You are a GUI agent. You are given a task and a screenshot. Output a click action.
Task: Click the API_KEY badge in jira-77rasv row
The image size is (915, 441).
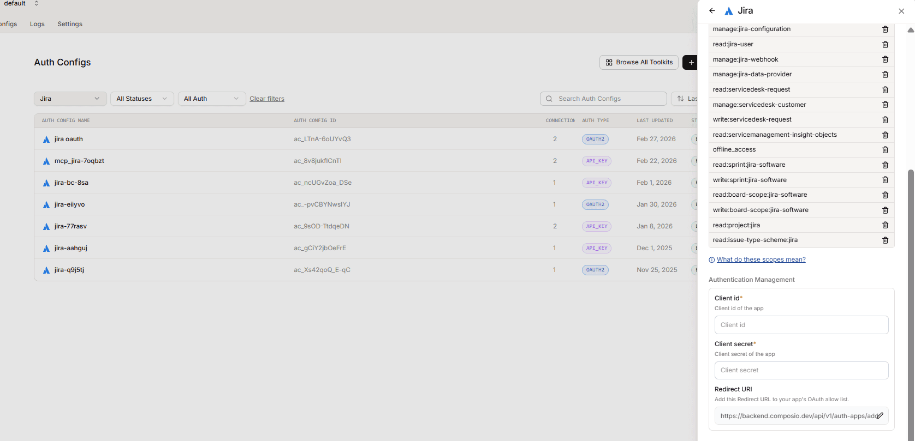tap(597, 226)
